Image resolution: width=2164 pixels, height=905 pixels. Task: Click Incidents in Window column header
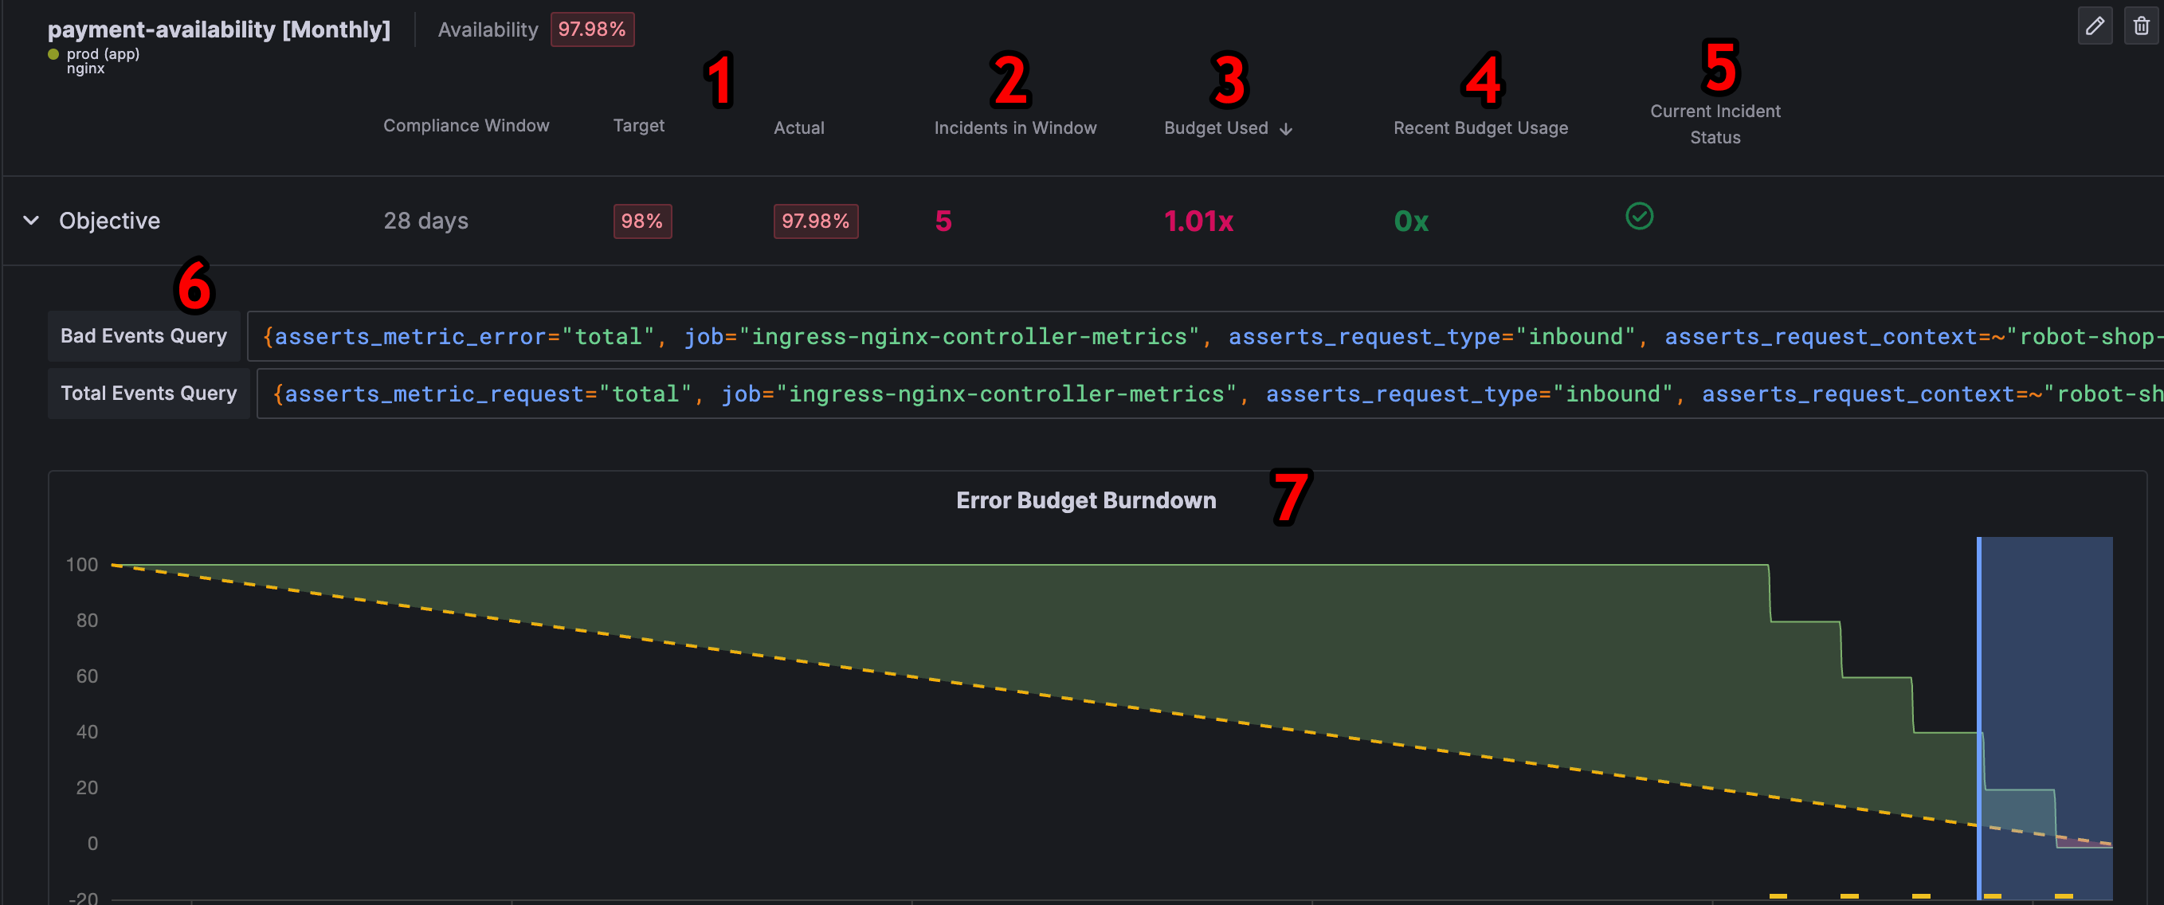tap(1015, 127)
